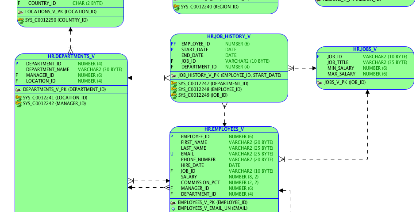Click the foreign key icon beside SYS_C0012240
Screen dimensions: 420x212
176,7
